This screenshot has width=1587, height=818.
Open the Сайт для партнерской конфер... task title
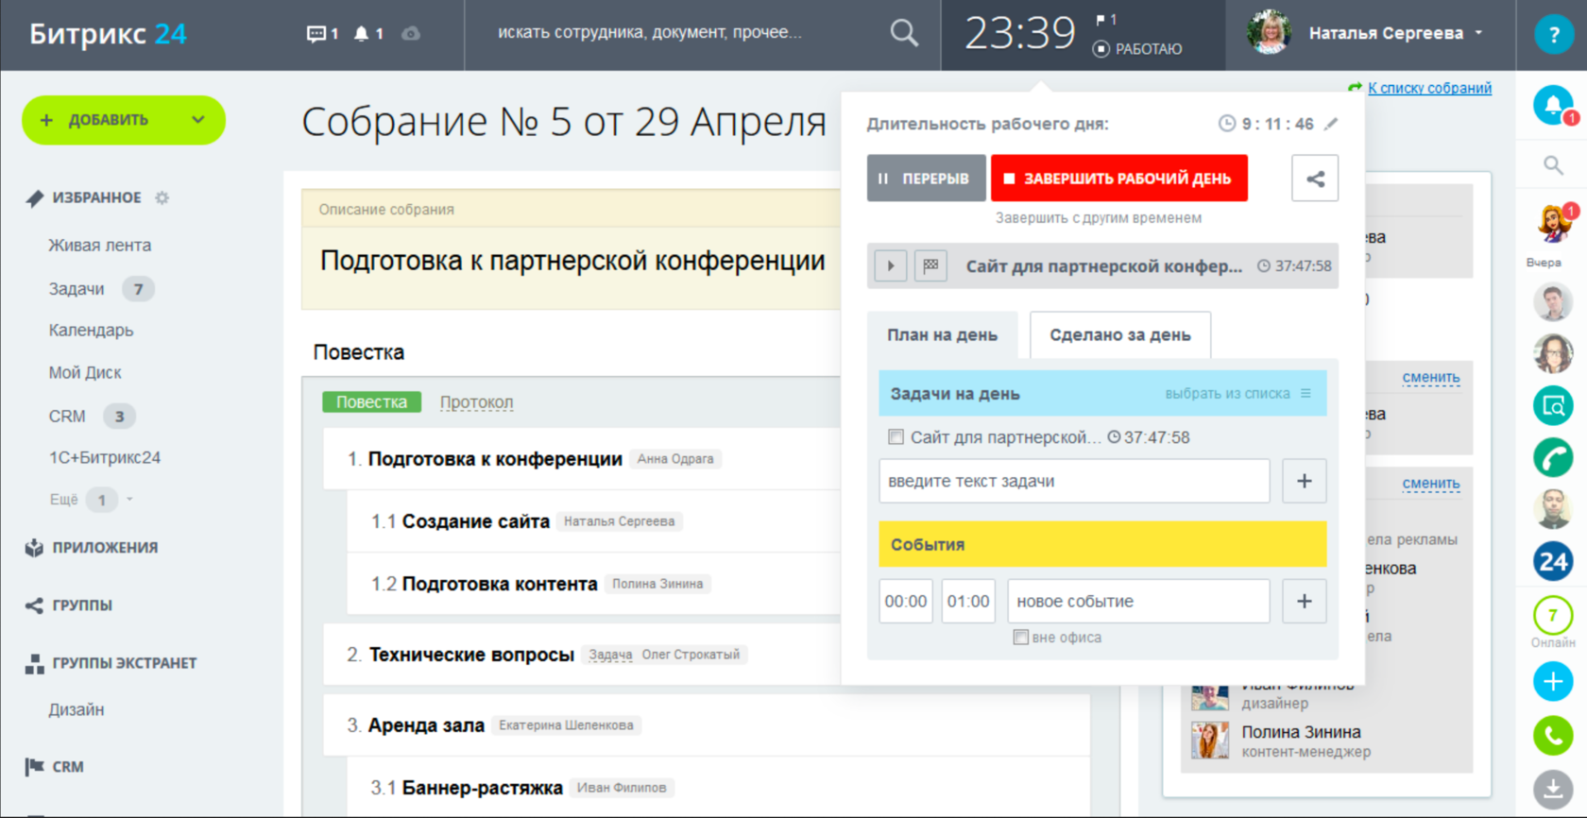1103,266
